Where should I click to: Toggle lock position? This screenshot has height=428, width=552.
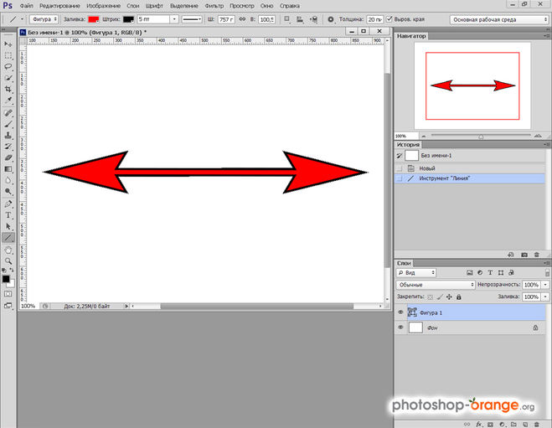point(449,297)
